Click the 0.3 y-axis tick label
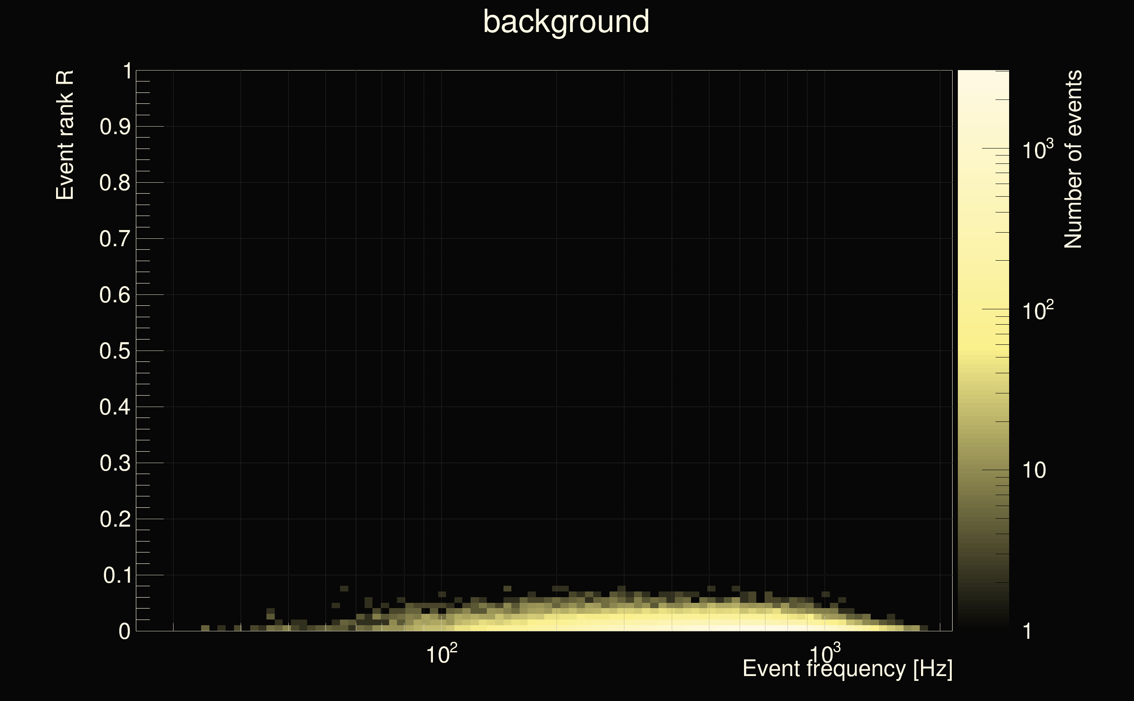This screenshot has width=1134, height=701. (114, 464)
